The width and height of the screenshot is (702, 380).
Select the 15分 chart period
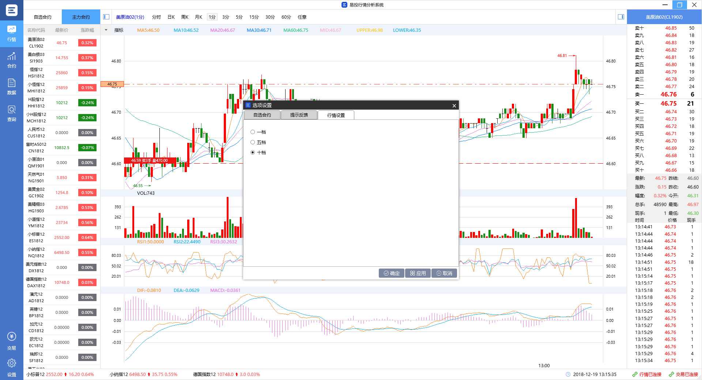click(254, 17)
